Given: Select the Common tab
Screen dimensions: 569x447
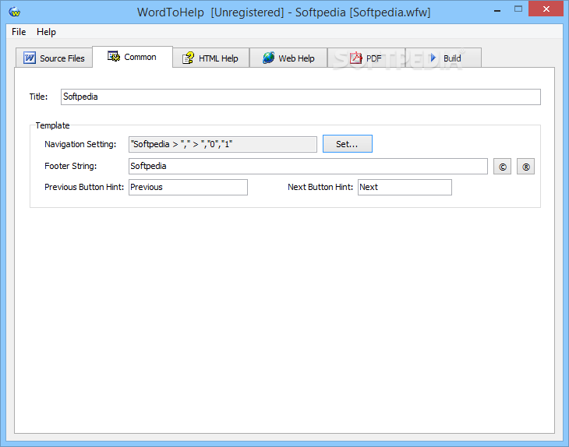Looking at the screenshot, I should [x=133, y=57].
